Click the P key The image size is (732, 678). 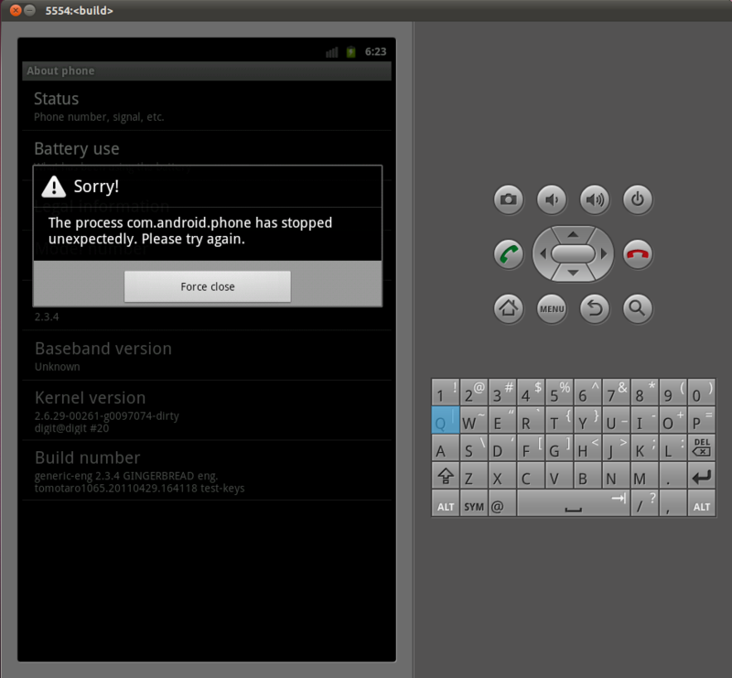pos(701,420)
